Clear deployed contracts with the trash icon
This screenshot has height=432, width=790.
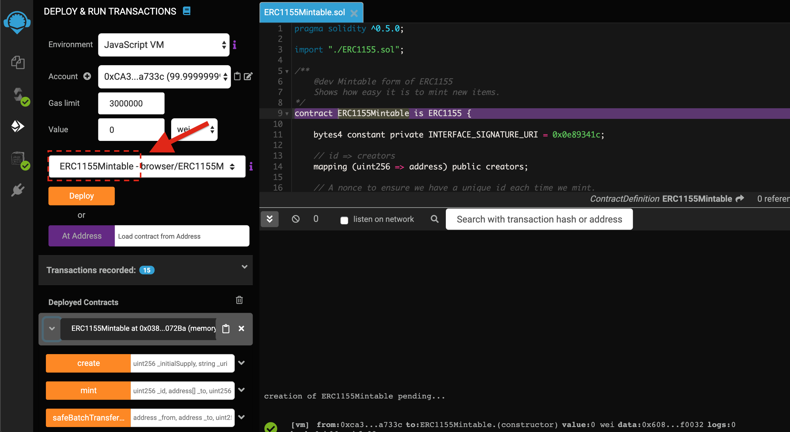[239, 300]
